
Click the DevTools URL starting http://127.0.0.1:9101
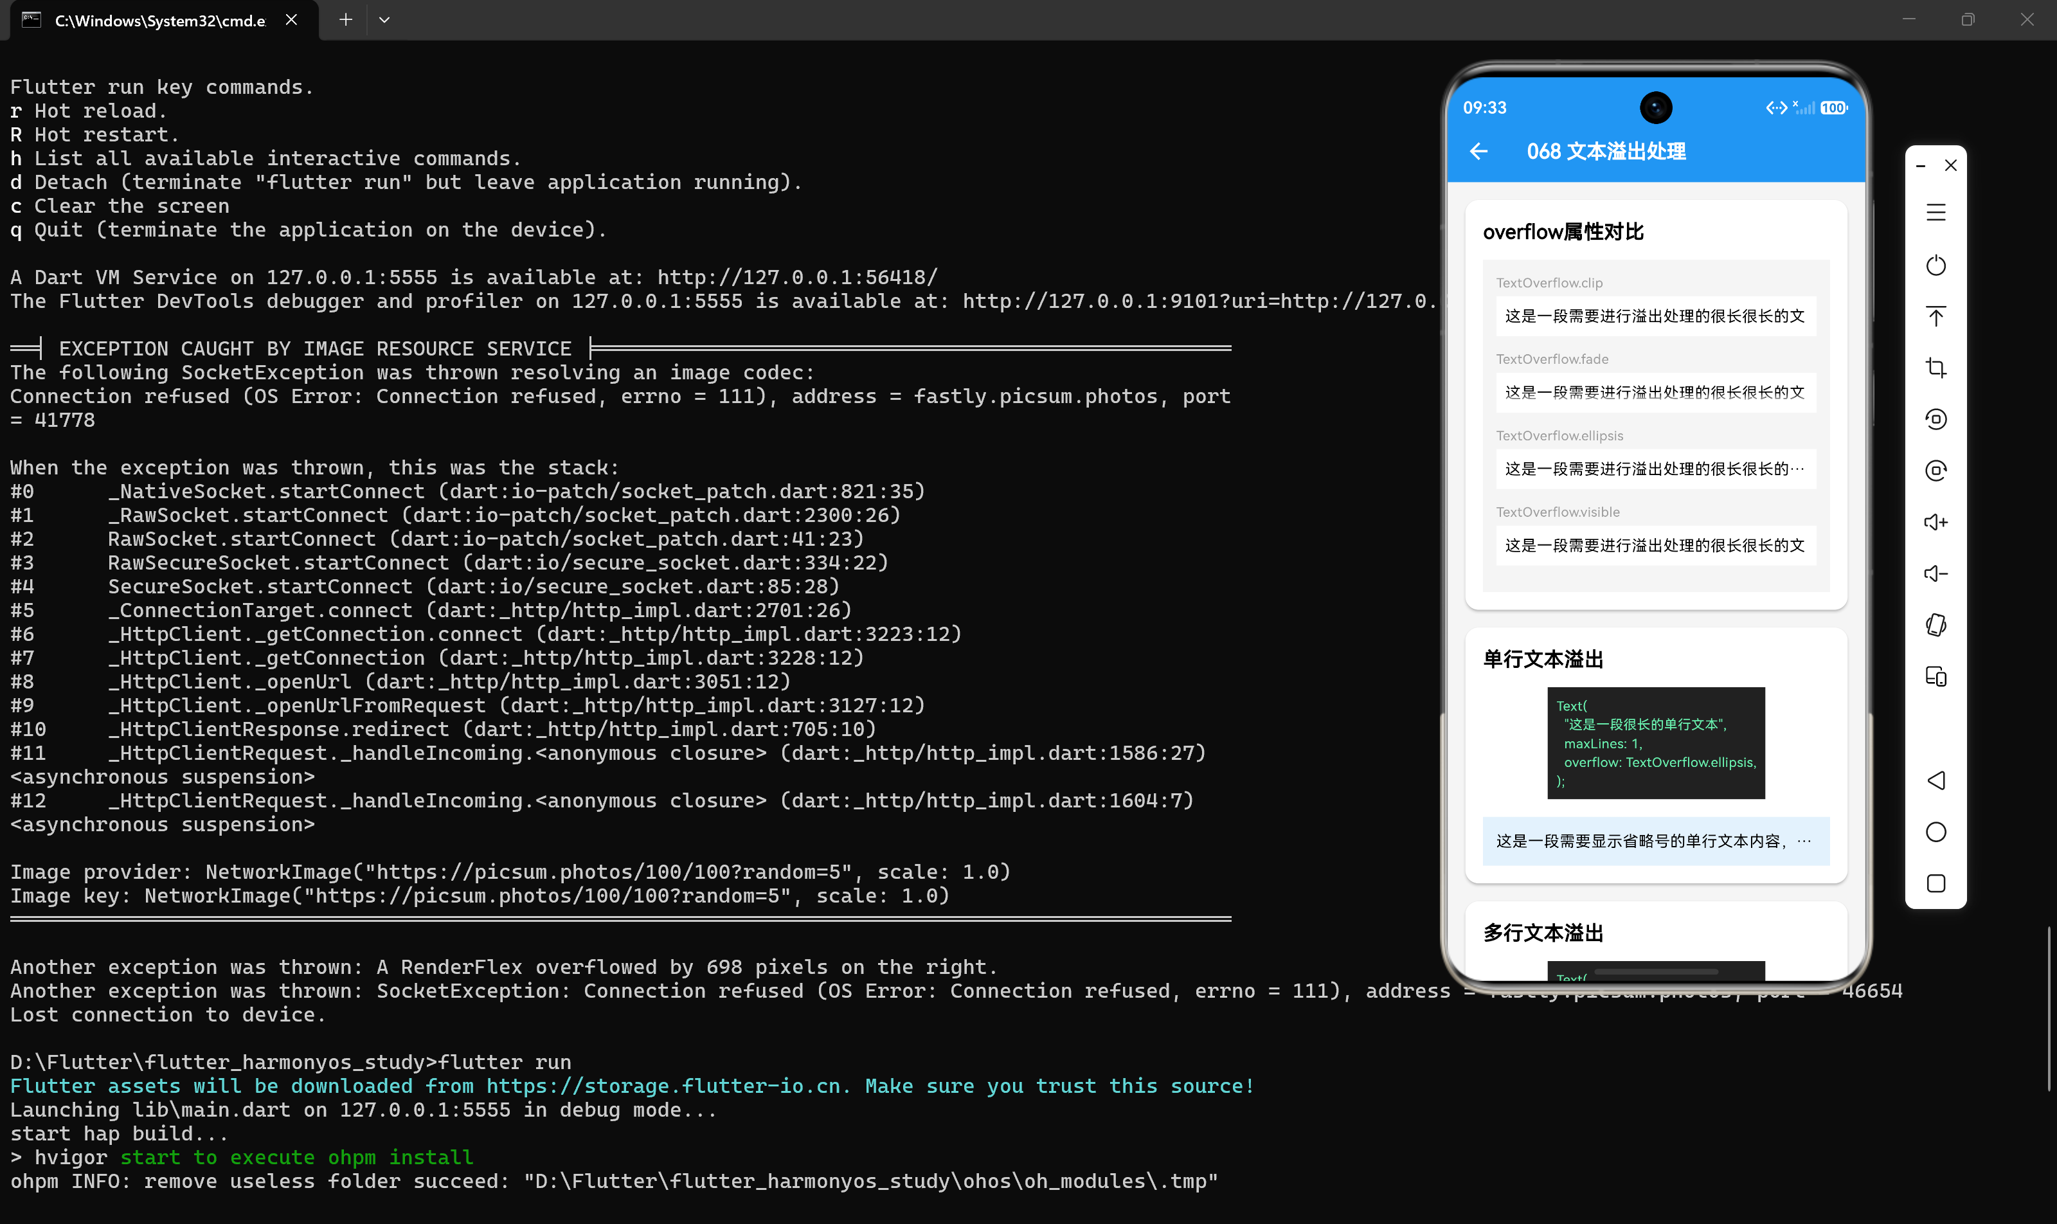coord(1199,302)
